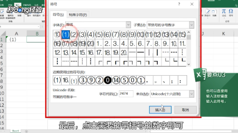The height and width of the screenshot is (133, 238).
Task: Select the parenthesized (7) symbol
Action: coord(115,35)
